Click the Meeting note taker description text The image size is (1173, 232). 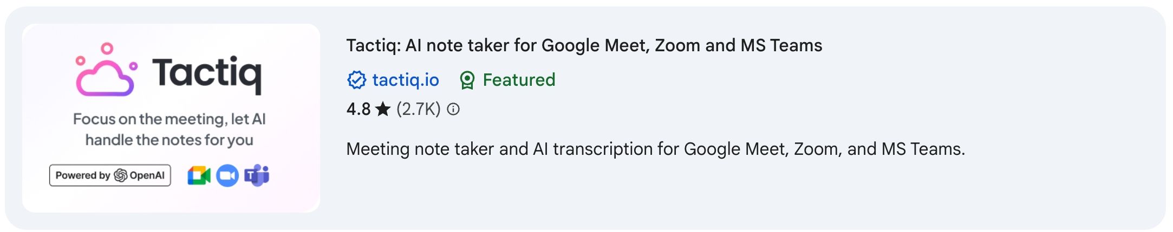click(655, 149)
